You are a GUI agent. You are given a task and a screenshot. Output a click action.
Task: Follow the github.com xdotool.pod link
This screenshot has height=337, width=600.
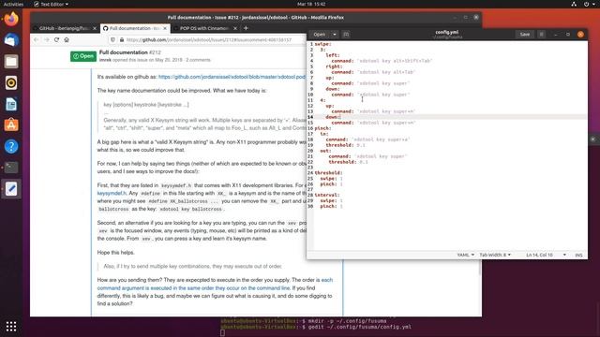[232, 77]
